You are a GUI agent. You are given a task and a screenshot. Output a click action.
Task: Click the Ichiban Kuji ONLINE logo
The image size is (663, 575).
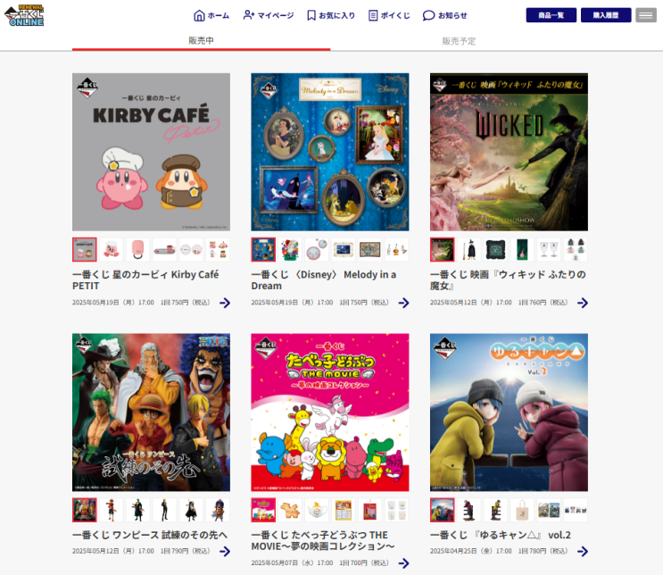click(x=24, y=15)
